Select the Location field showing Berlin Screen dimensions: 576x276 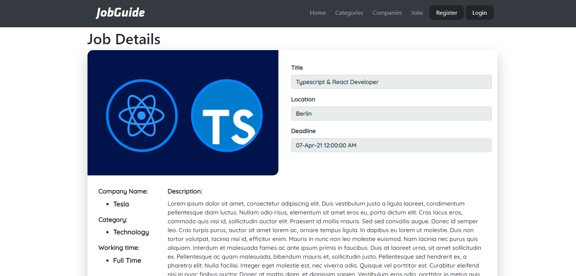391,113
